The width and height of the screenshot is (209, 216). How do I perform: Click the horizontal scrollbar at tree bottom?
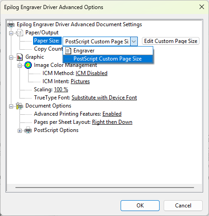click(105, 188)
